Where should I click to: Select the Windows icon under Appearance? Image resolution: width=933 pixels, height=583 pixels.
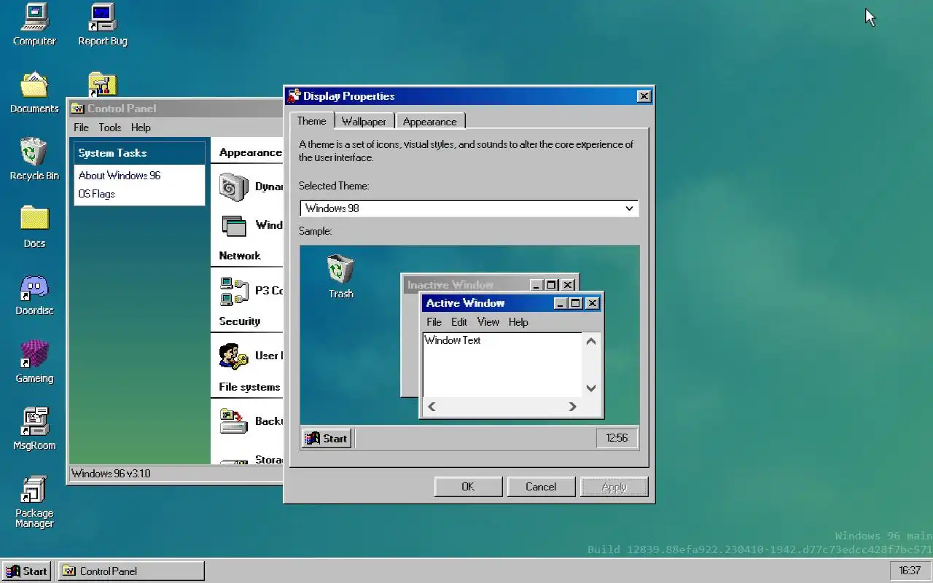(x=234, y=225)
